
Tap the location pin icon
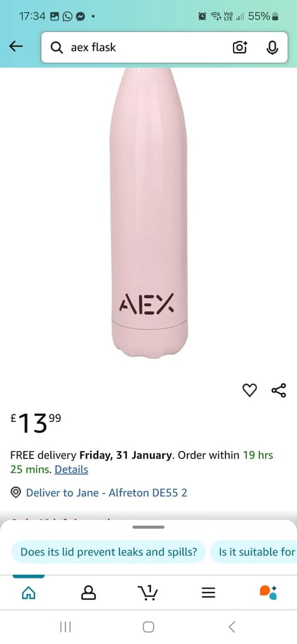click(x=16, y=492)
